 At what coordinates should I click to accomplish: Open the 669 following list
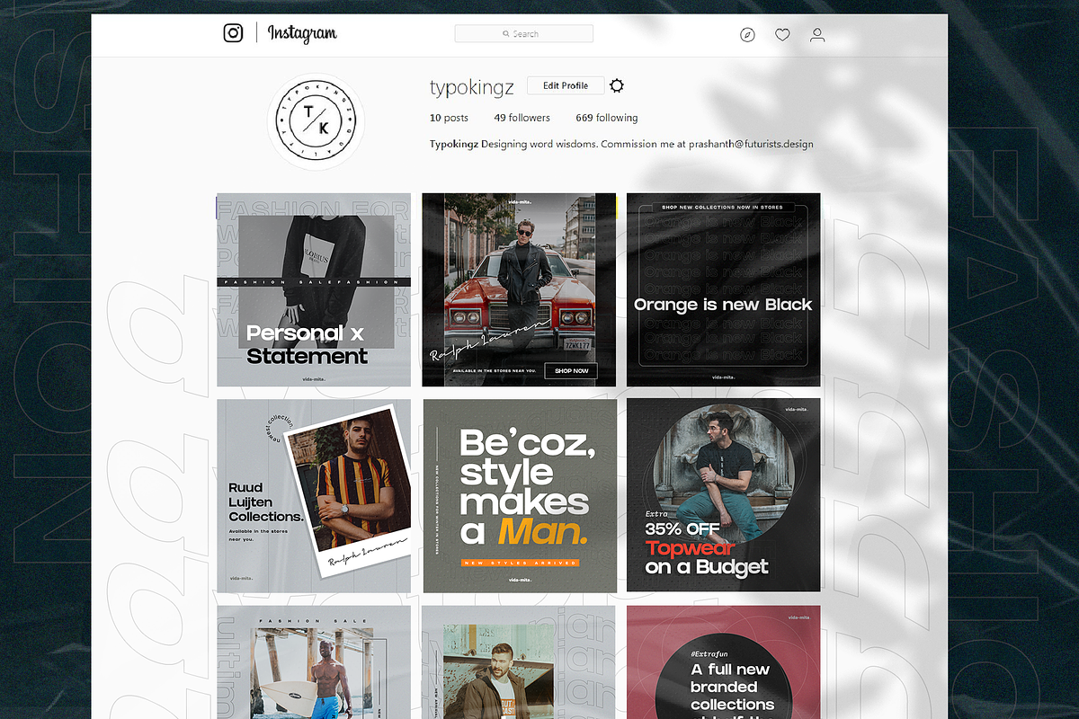click(607, 118)
